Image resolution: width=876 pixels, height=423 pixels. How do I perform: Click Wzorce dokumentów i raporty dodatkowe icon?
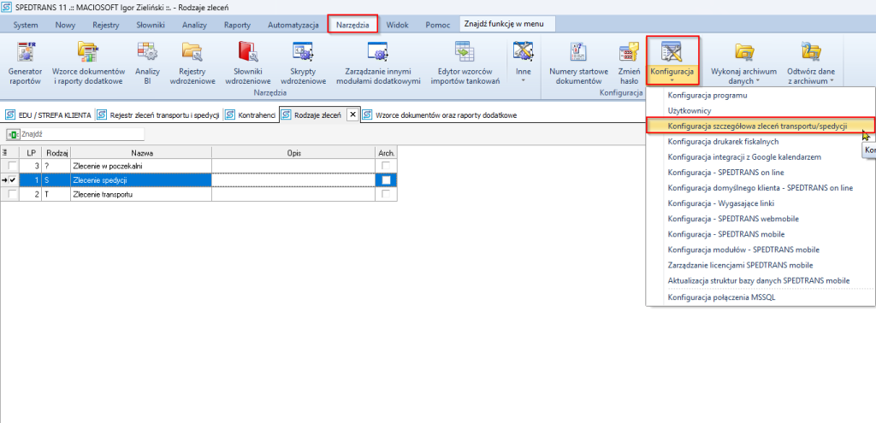(88, 62)
